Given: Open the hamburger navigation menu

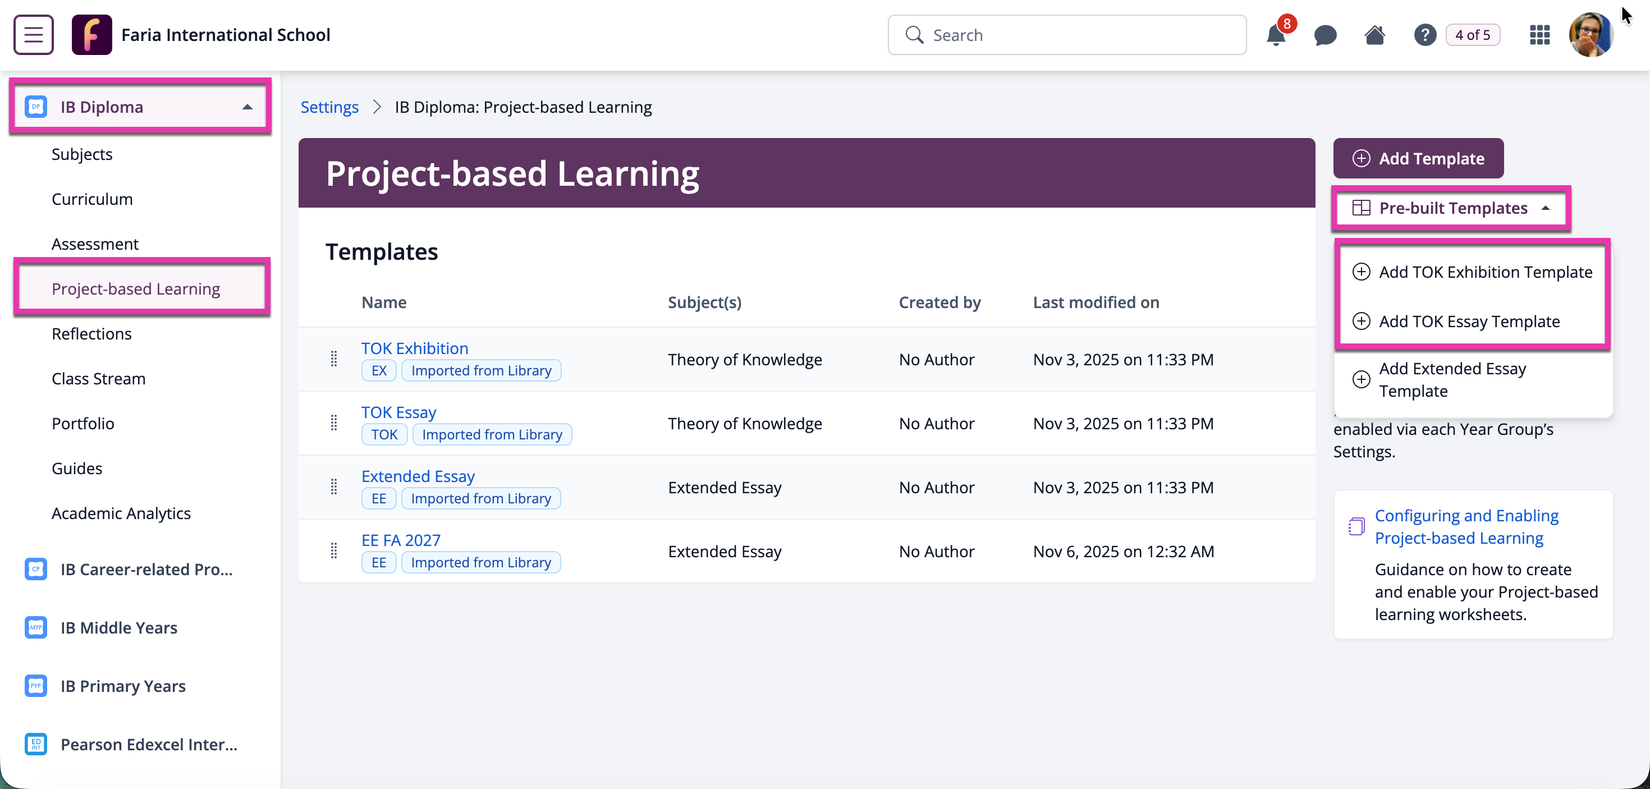Looking at the screenshot, I should 33,35.
